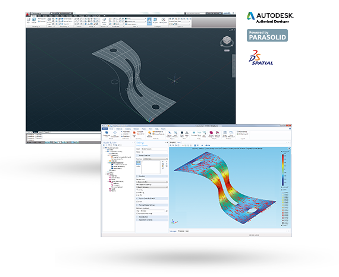Click the Add Material icon in the COMSOL ribbon
339x277 pixels.
tap(149, 134)
